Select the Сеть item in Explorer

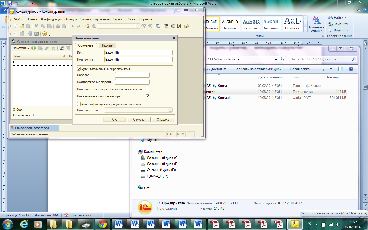tap(145, 188)
